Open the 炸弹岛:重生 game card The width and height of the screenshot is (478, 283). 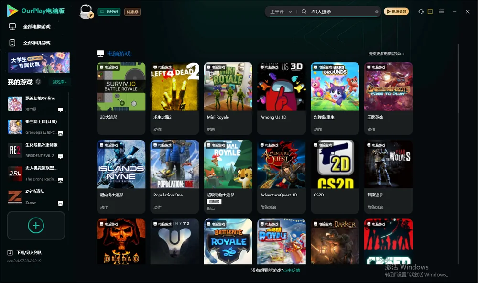point(335,98)
